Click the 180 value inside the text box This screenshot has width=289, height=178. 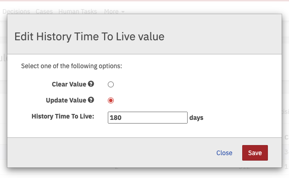click(116, 118)
